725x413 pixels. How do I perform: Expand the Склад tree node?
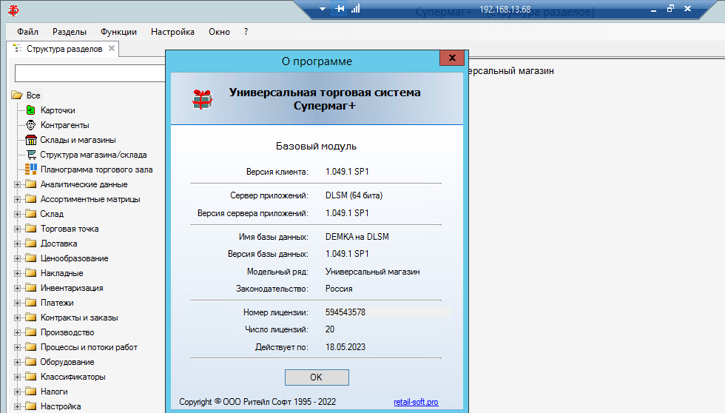[x=17, y=214]
